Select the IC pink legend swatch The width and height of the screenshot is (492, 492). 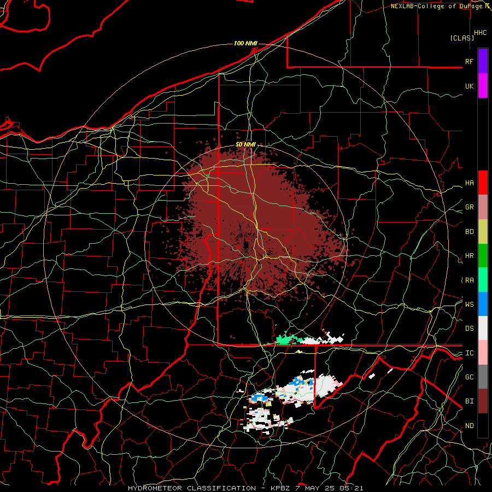click(x=483, y=353)
